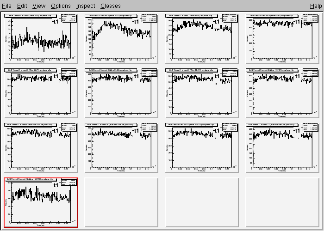The image size is (324, 231).
Task: Click the t1 label in card 13 pad
Action: (x=55, y=185)
